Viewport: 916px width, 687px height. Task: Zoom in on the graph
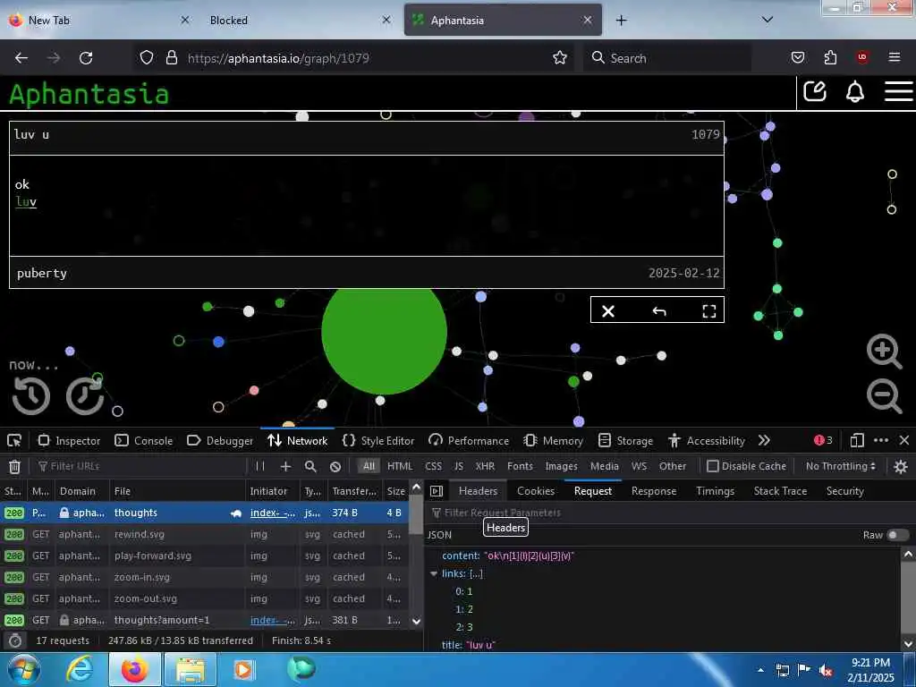[884, 351]
